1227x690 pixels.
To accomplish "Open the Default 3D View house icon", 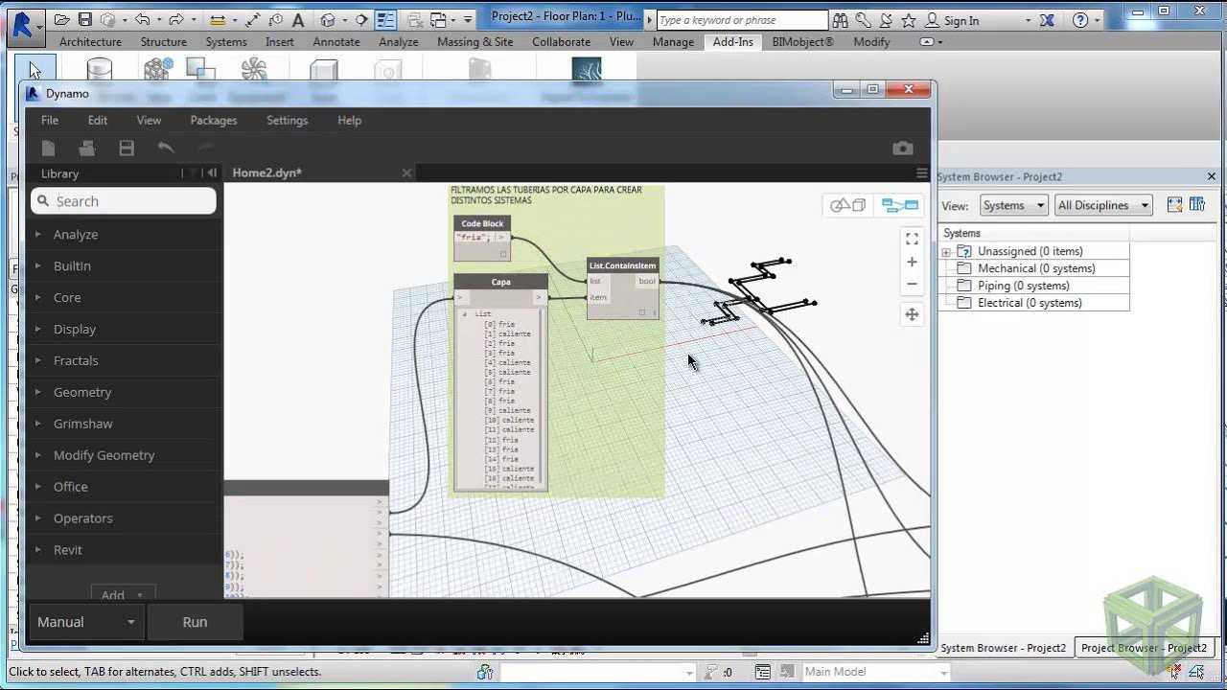I will [328, 20].
